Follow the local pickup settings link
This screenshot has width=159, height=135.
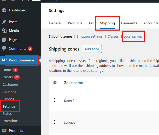[88, 70]
